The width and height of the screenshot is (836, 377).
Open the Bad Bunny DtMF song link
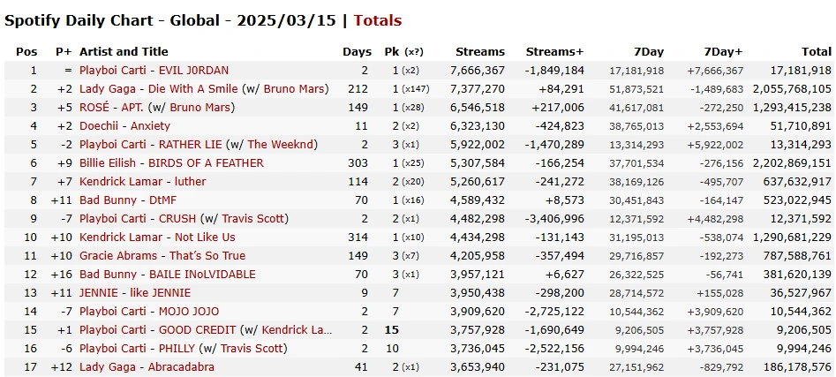162,200
